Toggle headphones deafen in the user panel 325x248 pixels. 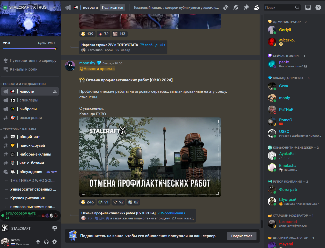[x=46, y=242]
